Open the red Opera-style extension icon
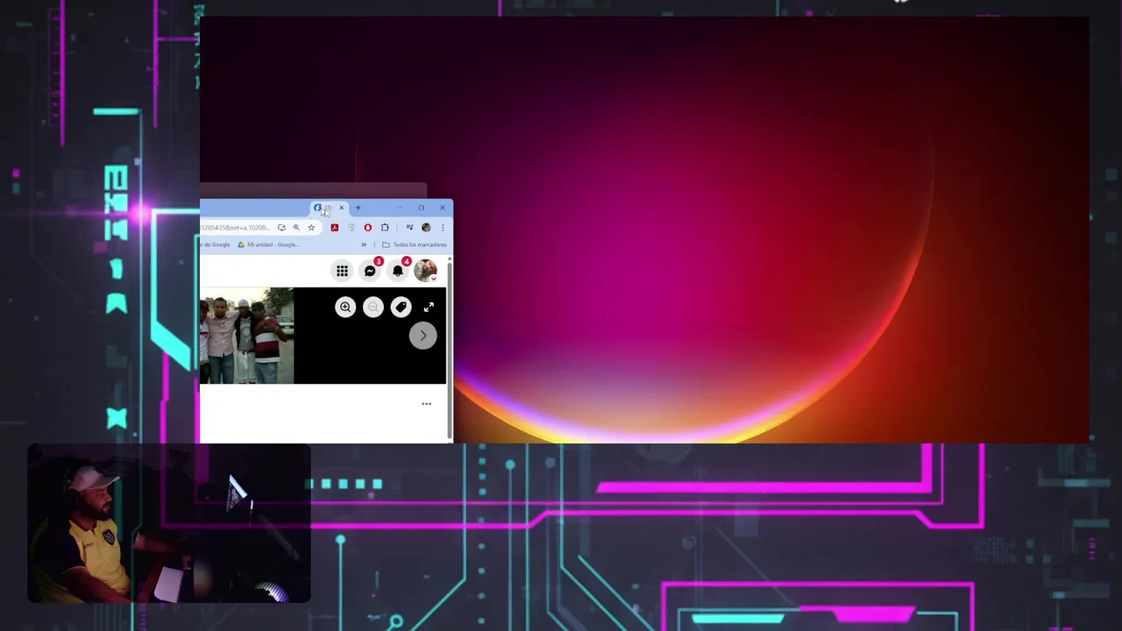Image resolution: width=1122 pixels, height=631 pixels. pos(367,228)
